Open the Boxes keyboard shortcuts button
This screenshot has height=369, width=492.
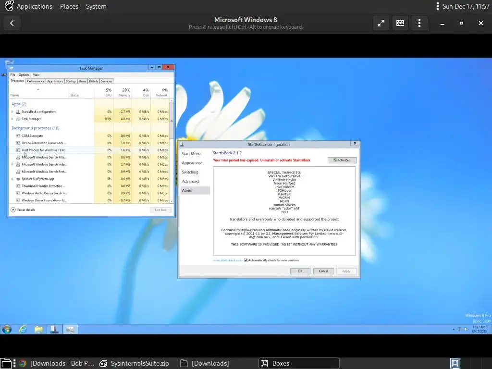coord(400,23)
